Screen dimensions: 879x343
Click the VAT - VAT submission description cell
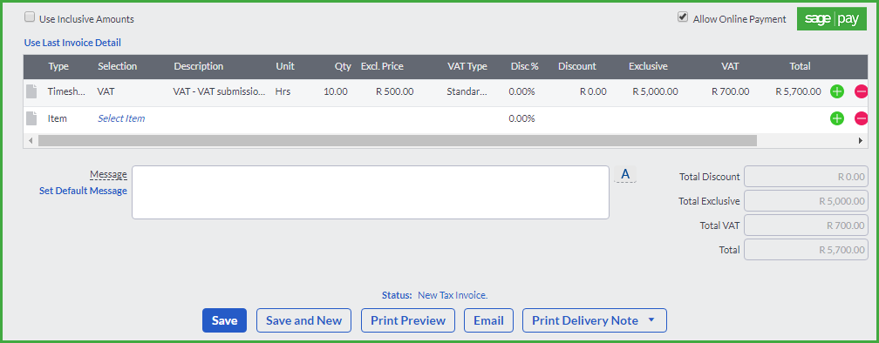point(219,91)
